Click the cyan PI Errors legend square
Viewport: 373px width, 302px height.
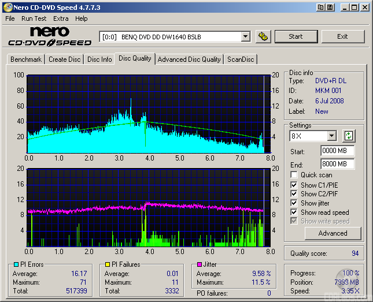[x=16, y=264]
